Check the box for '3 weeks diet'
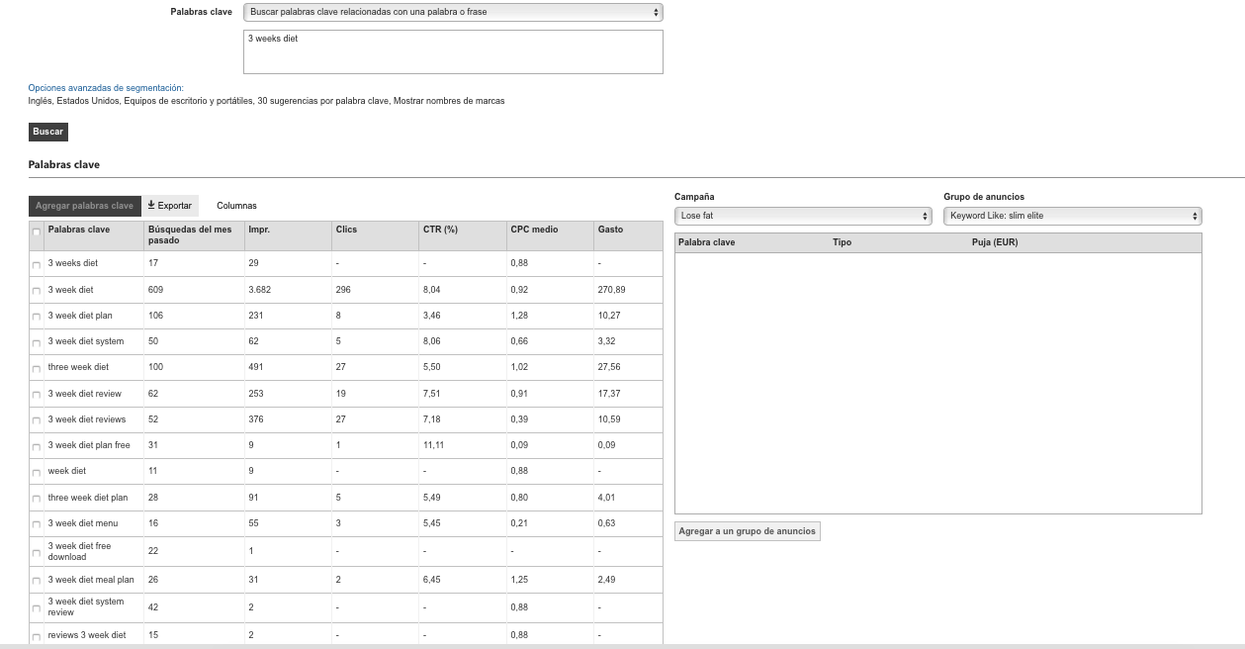The height and width of the screenshot is (649, 1245). tap(37, 264)
